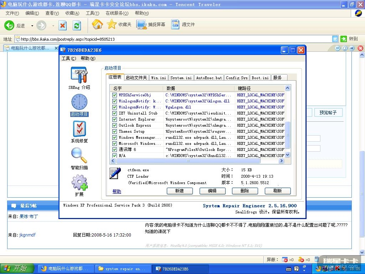Viewport: 365px width, 274px height.
Task: Open the 智能扫描 magnifier icon
Action: (79, 156)
